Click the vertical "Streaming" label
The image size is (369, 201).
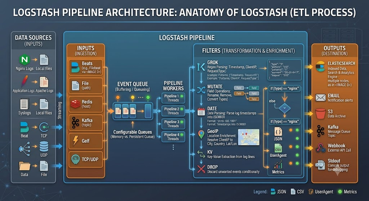(60, 110)
